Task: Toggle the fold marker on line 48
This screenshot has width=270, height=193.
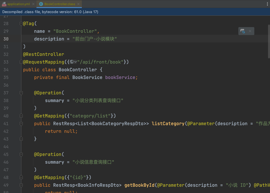Action: (x=21, y=177)
